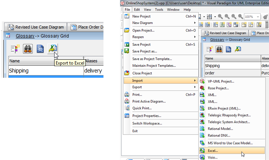Choose New Project from File menu
269x160 pixels.
pyautogui.click(x=161, y=16)
